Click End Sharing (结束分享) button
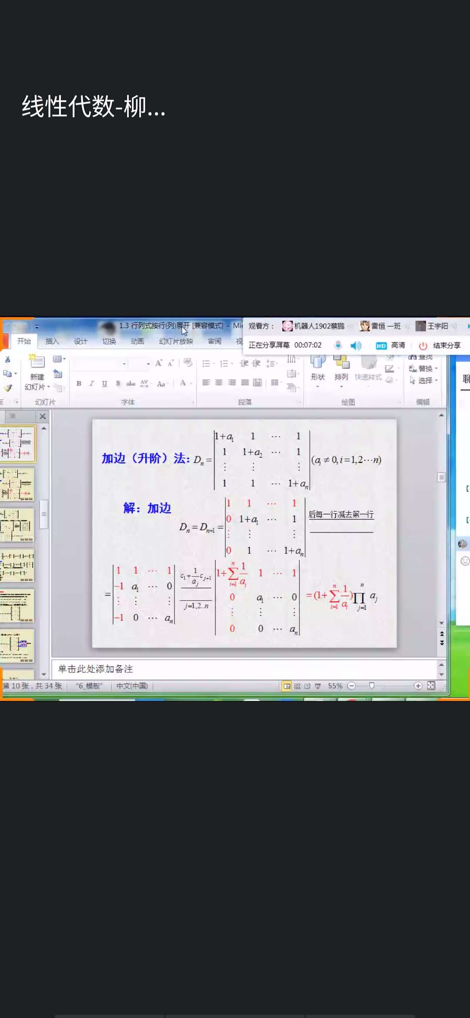 [x=440, y=345]
